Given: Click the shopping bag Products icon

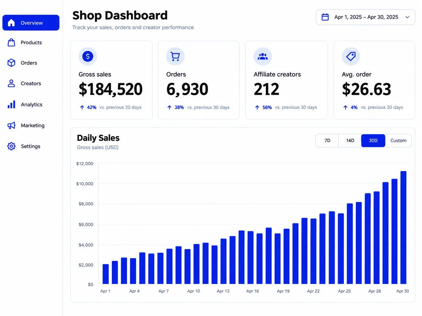Looking at the screenshot, I should [11, 43].
